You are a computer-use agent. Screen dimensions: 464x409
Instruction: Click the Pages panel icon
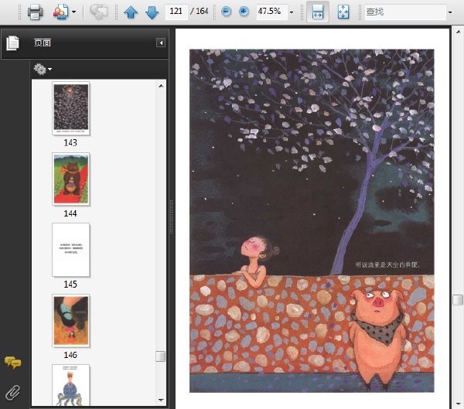click(x=12, y=43)
